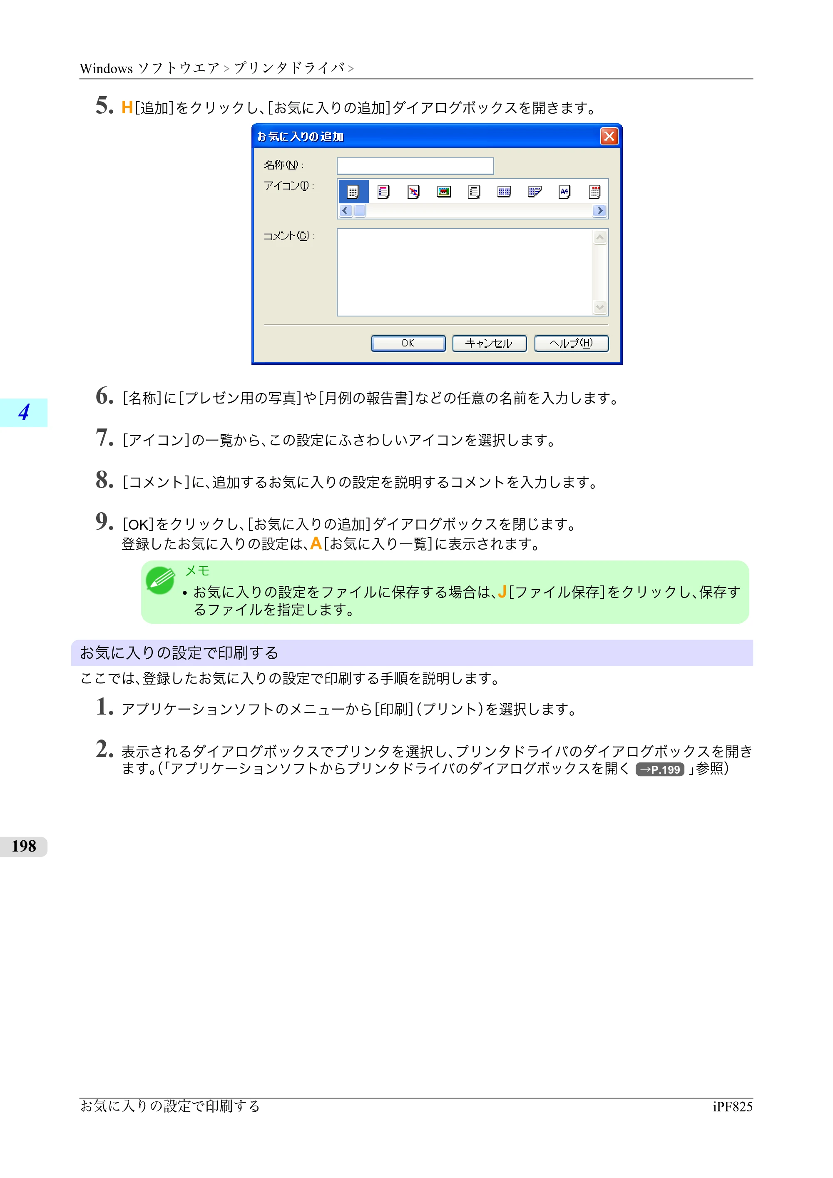The height and width of the screenshot is (1178, 833).
Task: Click the comment box scroll-down arrow
Action: click(x=599, y=307)
